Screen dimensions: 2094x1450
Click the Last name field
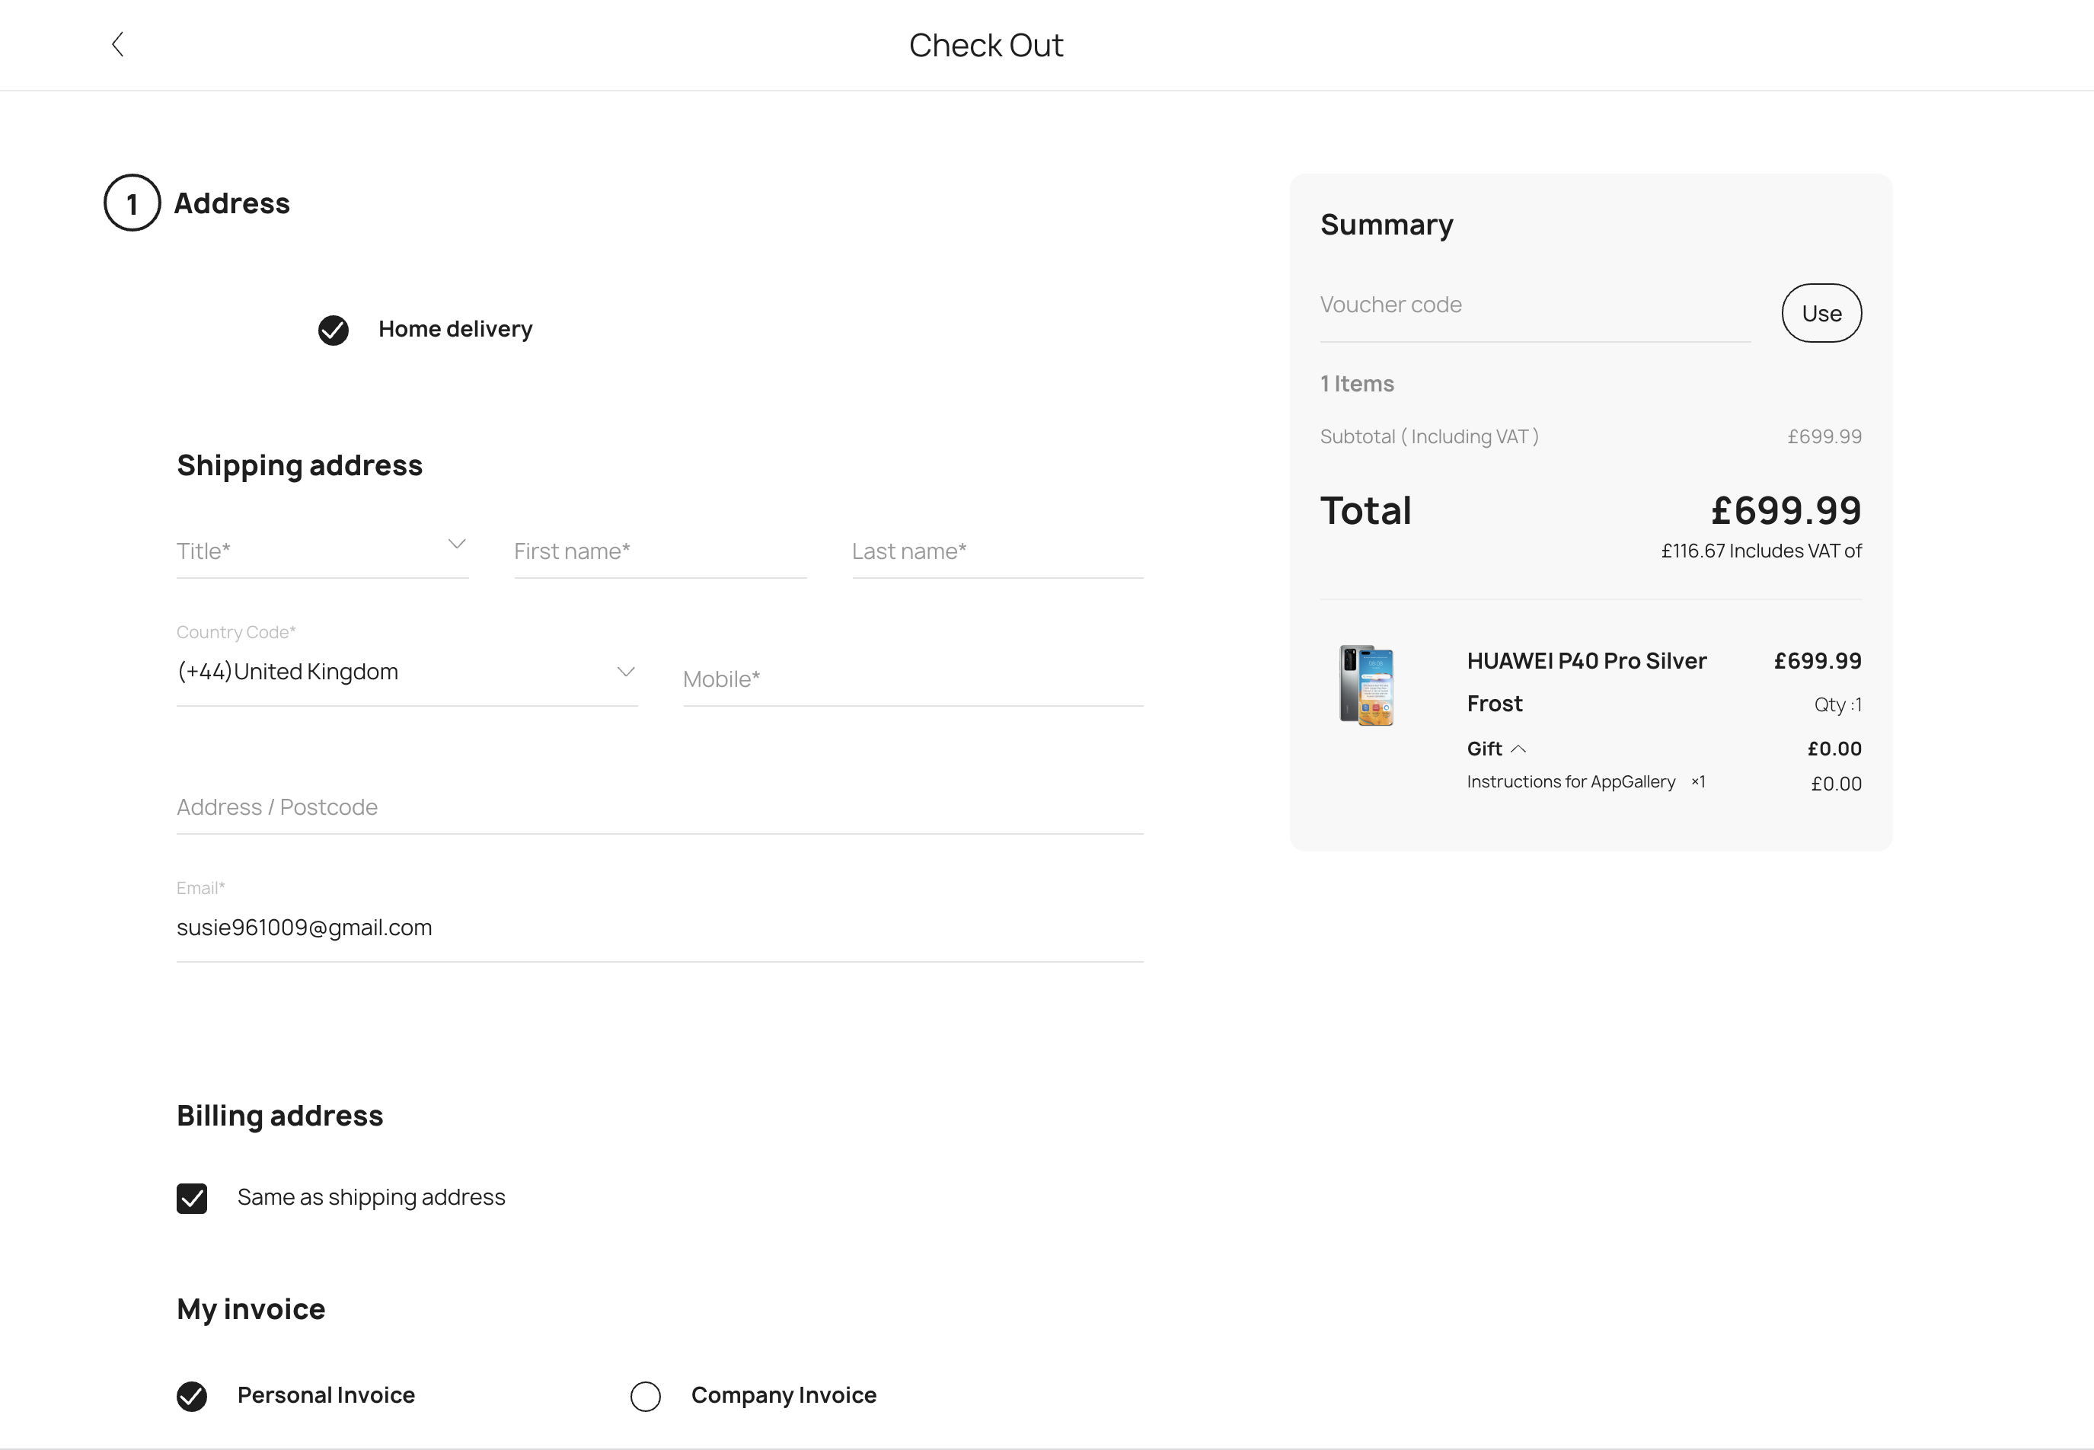point(998,551)
